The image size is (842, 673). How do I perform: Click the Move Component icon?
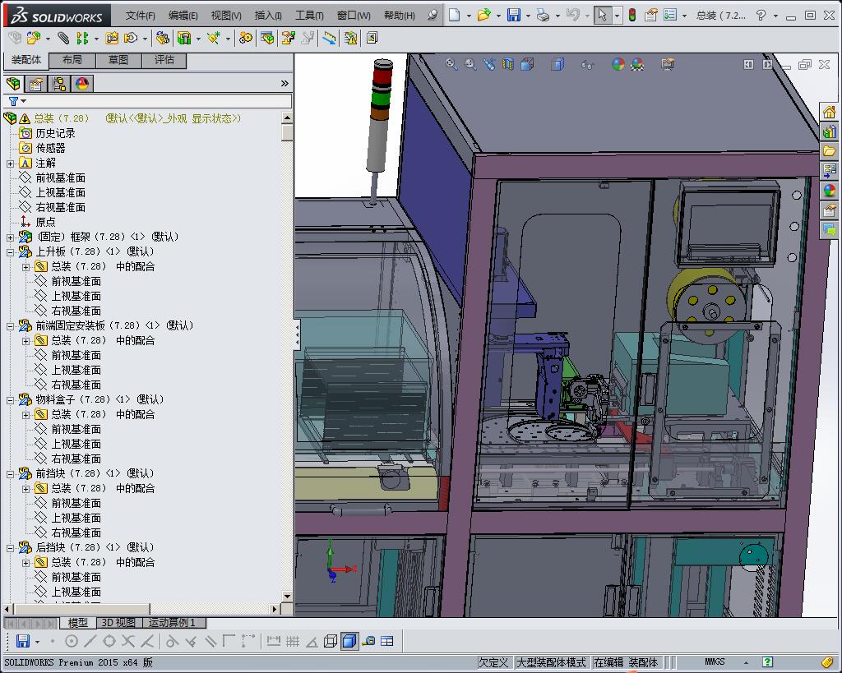[x=131, y=38]
